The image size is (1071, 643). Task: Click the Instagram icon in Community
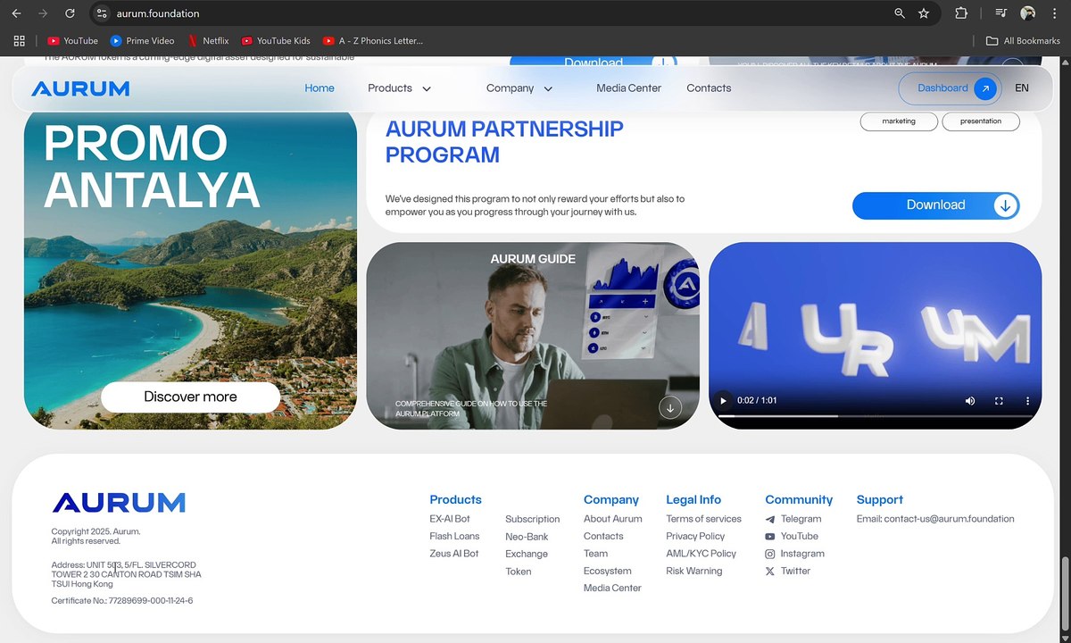[770, 554]
